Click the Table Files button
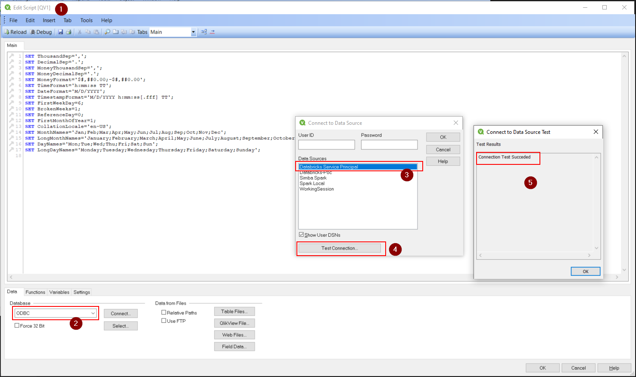The image size is (636, 377). (234, 312)
